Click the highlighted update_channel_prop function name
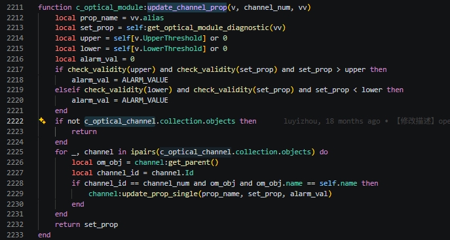 click(187, 7)
